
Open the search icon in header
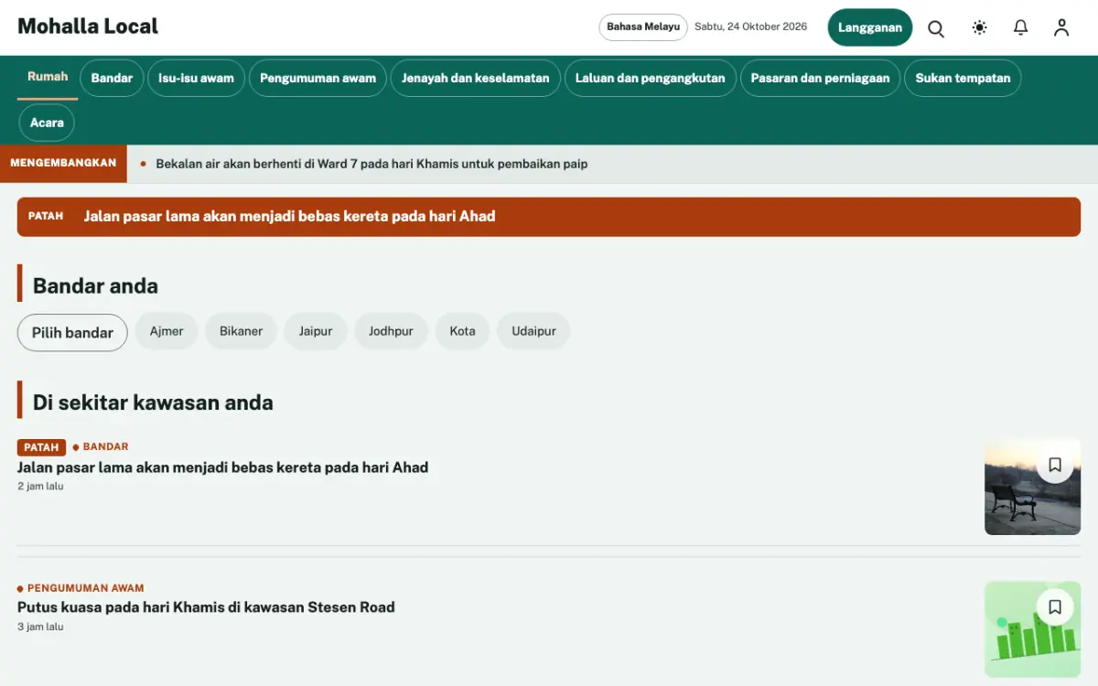click(x=936, y=27)
